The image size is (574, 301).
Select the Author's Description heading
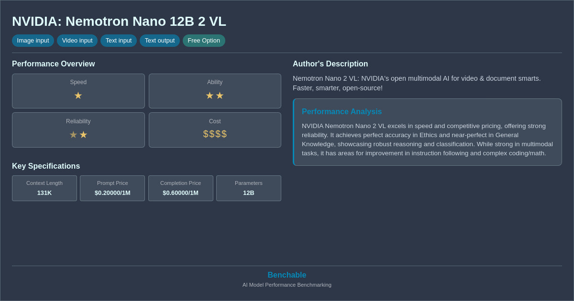coord(330,64)
